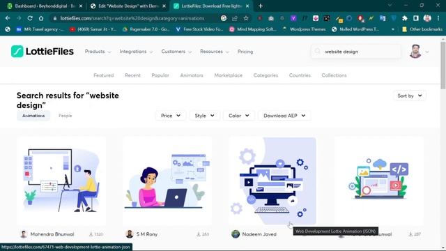Click the Chrome profile avatar in toolbar
Viewport: 446px width, 251px height.
pyautogui.click(x=427, y=18)
